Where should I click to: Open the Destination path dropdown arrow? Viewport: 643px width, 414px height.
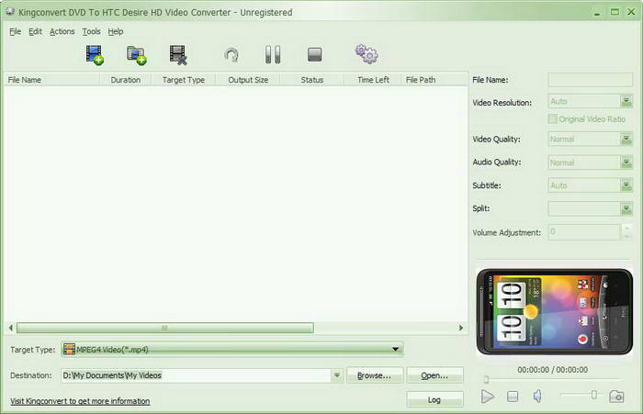click(337, 375)
